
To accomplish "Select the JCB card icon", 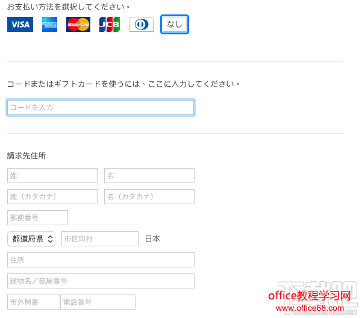I will pyautogui.click(x=110, y=25).
